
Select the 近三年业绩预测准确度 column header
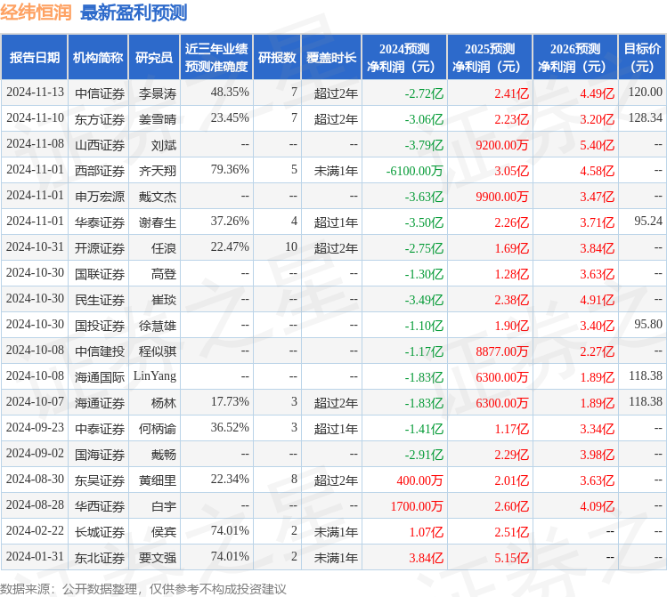click(x=216, y=58)
